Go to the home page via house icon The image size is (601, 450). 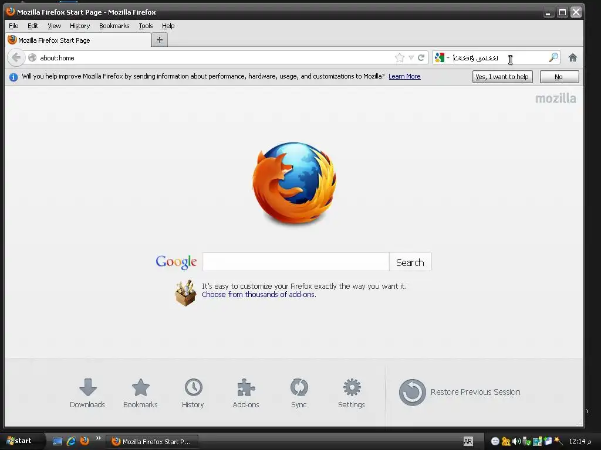tap(573, 58)
